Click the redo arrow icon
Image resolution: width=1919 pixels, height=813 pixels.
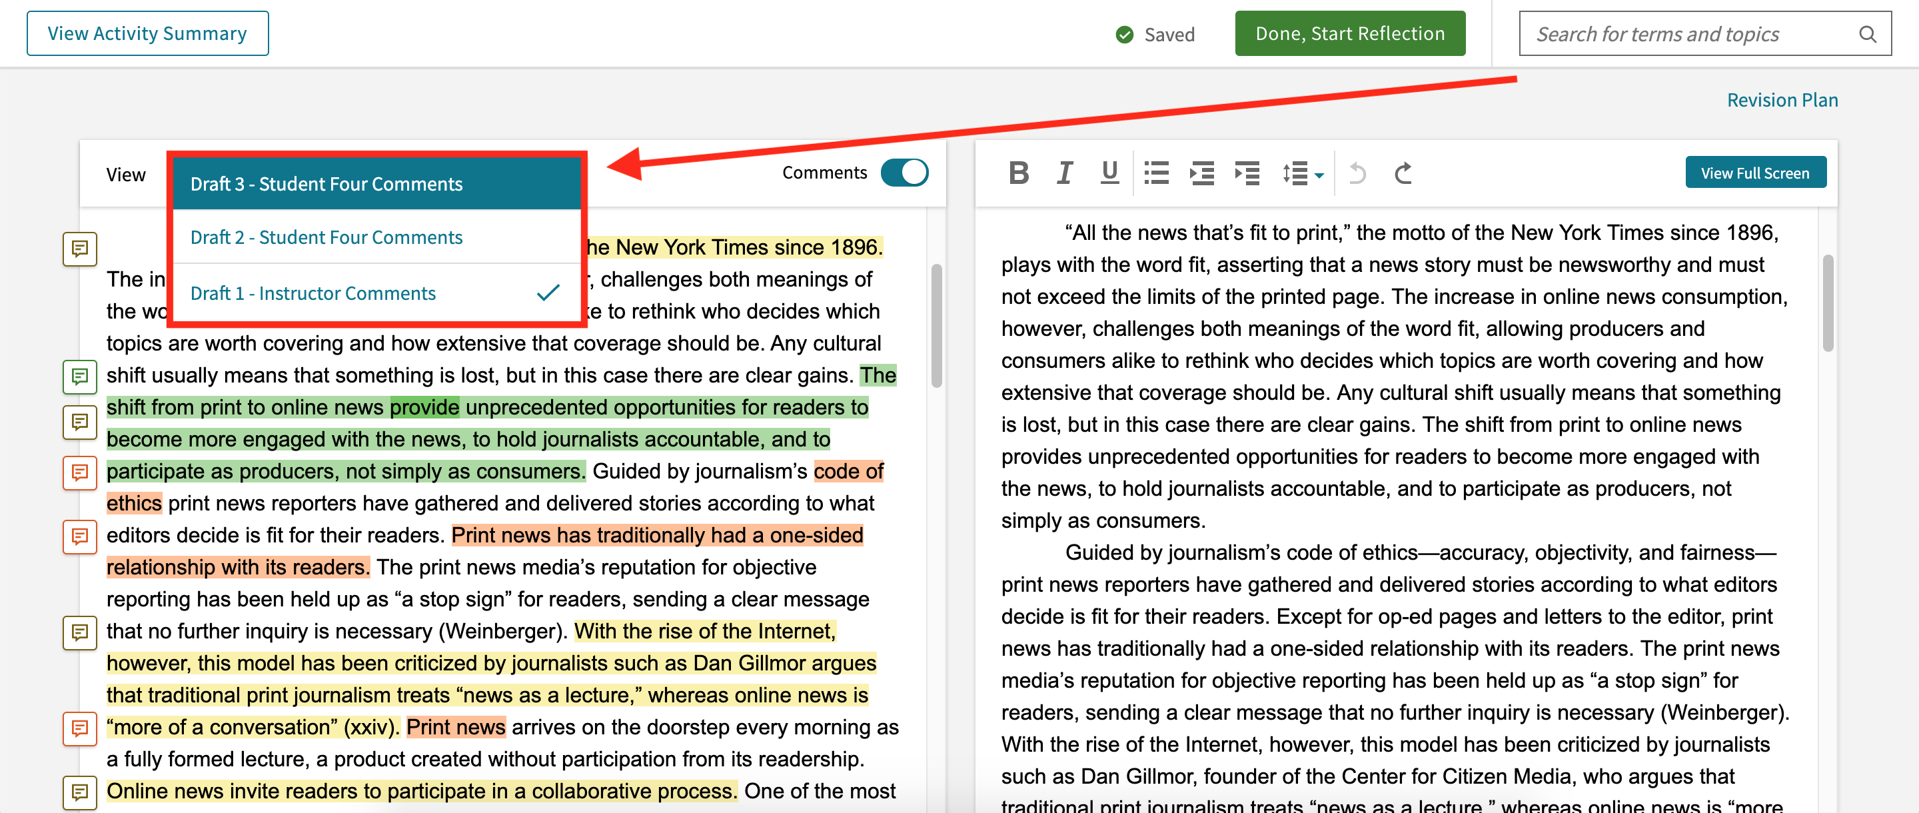point(1403,173)
